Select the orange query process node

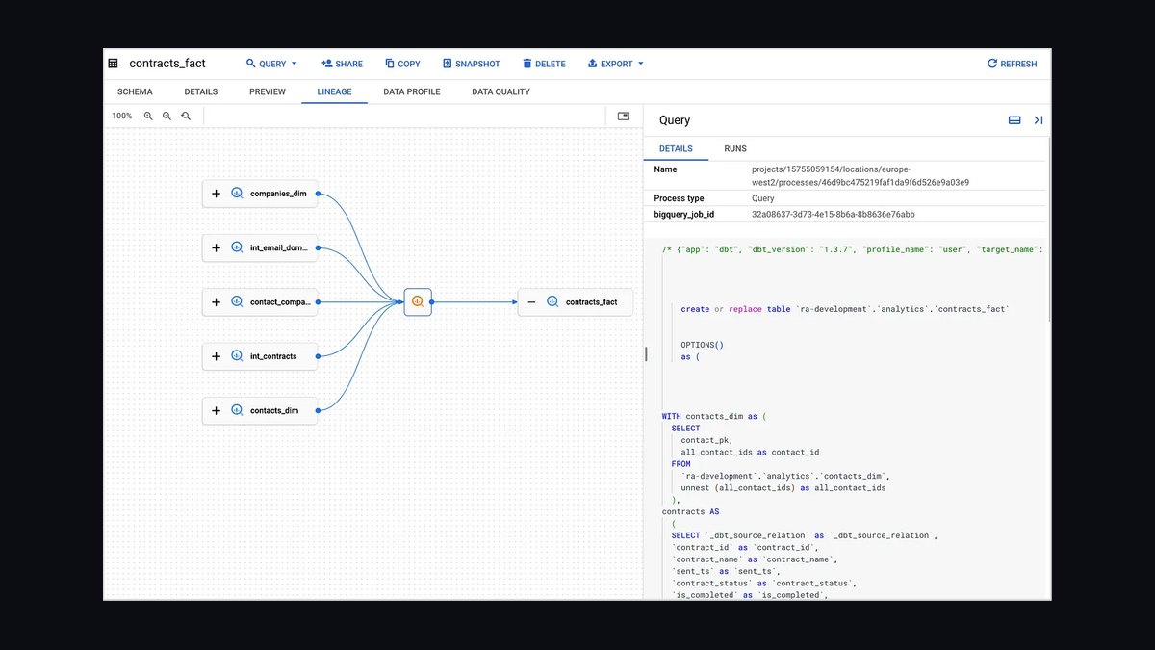coord(418,301)
